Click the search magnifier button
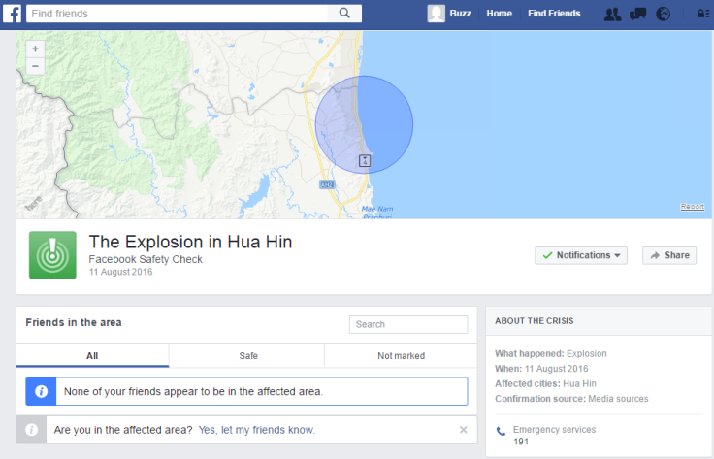Image resolution: width=714 pixels, height=459 pixels. [x=344, y=14]
